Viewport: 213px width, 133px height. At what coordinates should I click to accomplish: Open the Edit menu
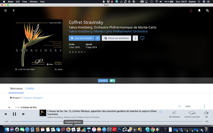click(x=18, y=2)
